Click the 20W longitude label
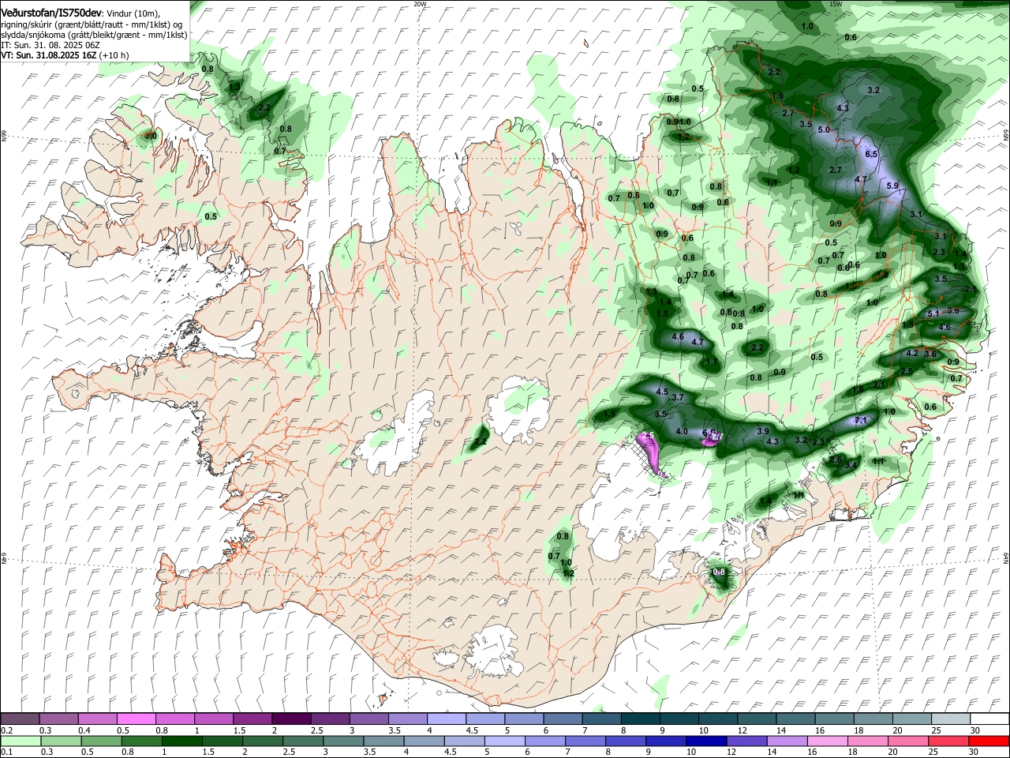This screenshot has width=1010, height=758. click(x=420, y=4)
